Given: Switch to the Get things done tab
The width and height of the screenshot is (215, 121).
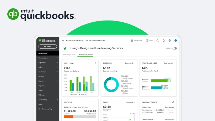Looking at the screenshot, I should [x=69, y=55].
